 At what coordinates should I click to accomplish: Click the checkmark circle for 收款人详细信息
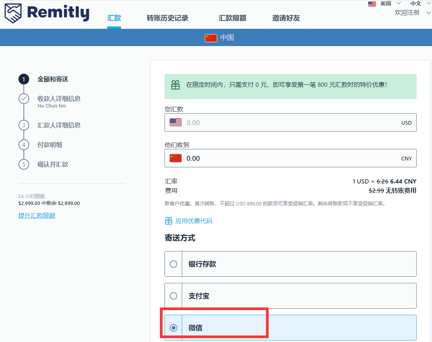[x=24, y=99]
